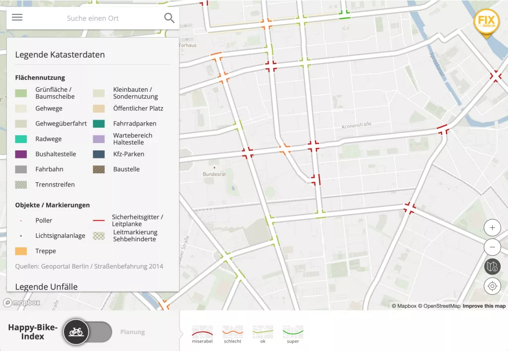Click the bicycle icon on the Happy-Bike-Index toggle
Image resolution: width=508 pixels, height=351 pixels.
pyautogui.click(x=75, y=332)
